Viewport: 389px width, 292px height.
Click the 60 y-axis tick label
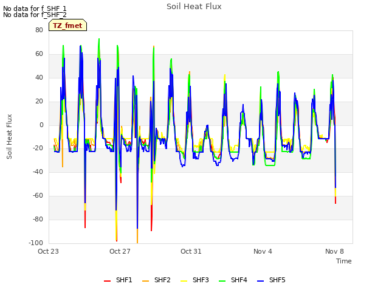tap(39, 54)
